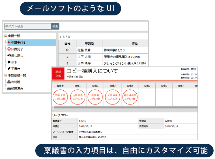Image resolution: width=215 pixels, height=159 pixels.
Task: Click the red arrow icon beside 申請中(3)
Action: (x=9, y=43)
